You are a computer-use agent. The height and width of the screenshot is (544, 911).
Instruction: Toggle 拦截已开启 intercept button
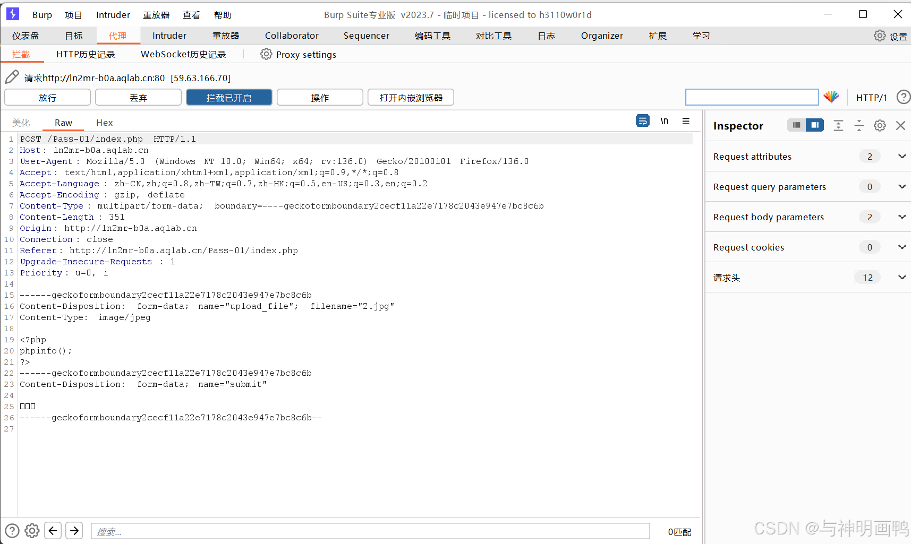tap(229, 97)
